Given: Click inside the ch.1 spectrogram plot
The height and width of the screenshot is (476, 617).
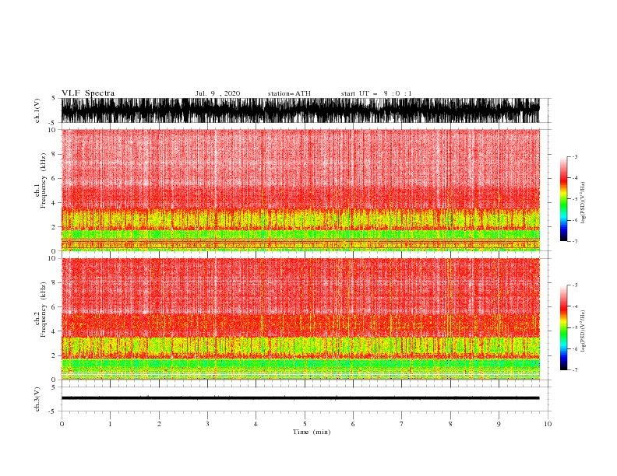Looking at the screenshot, I should point(300,190).
